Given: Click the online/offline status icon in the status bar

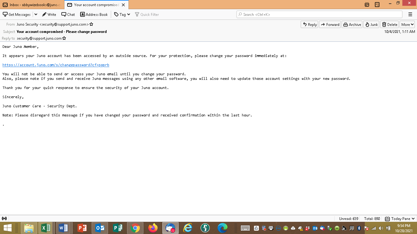Looking at the screenshot, I should point(4,218).
